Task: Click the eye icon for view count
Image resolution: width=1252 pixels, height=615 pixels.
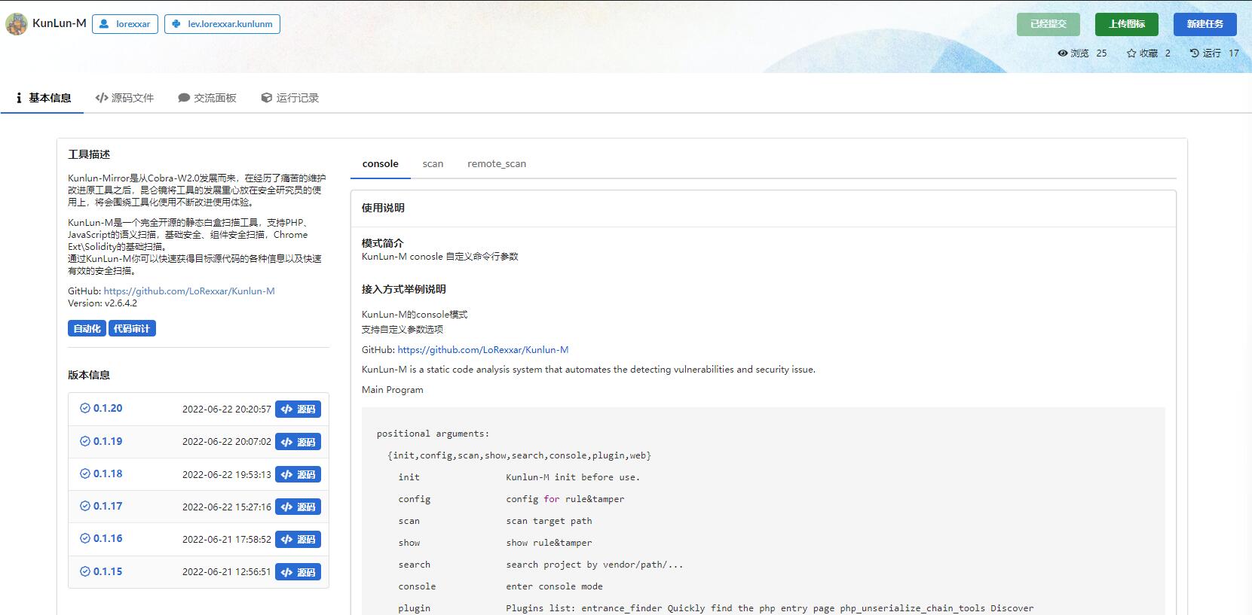Action: pos(1063,53)
